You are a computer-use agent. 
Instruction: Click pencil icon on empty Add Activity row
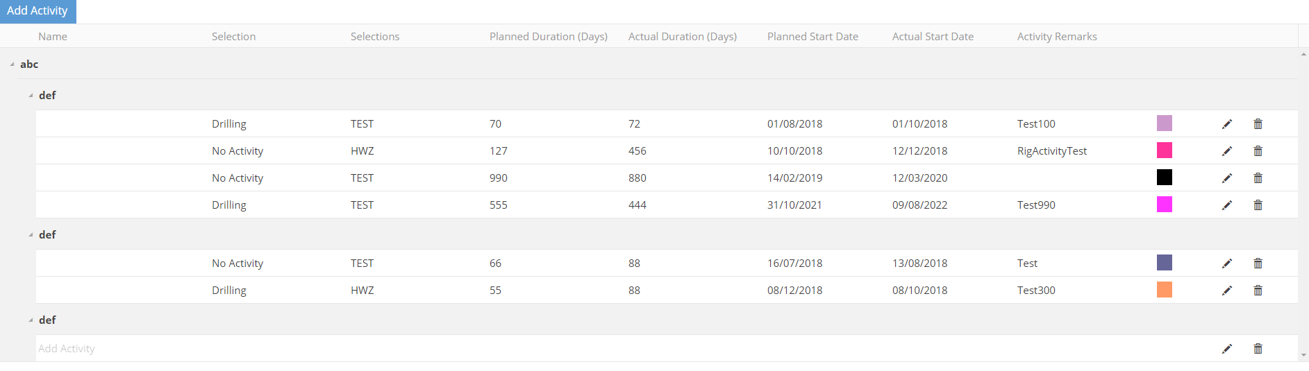click(x=1227, y=349)
